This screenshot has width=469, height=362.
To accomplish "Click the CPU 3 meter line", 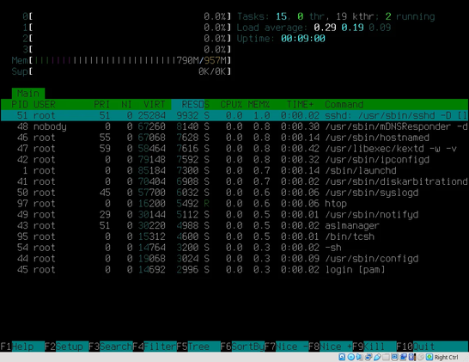I will pos(126,49).
